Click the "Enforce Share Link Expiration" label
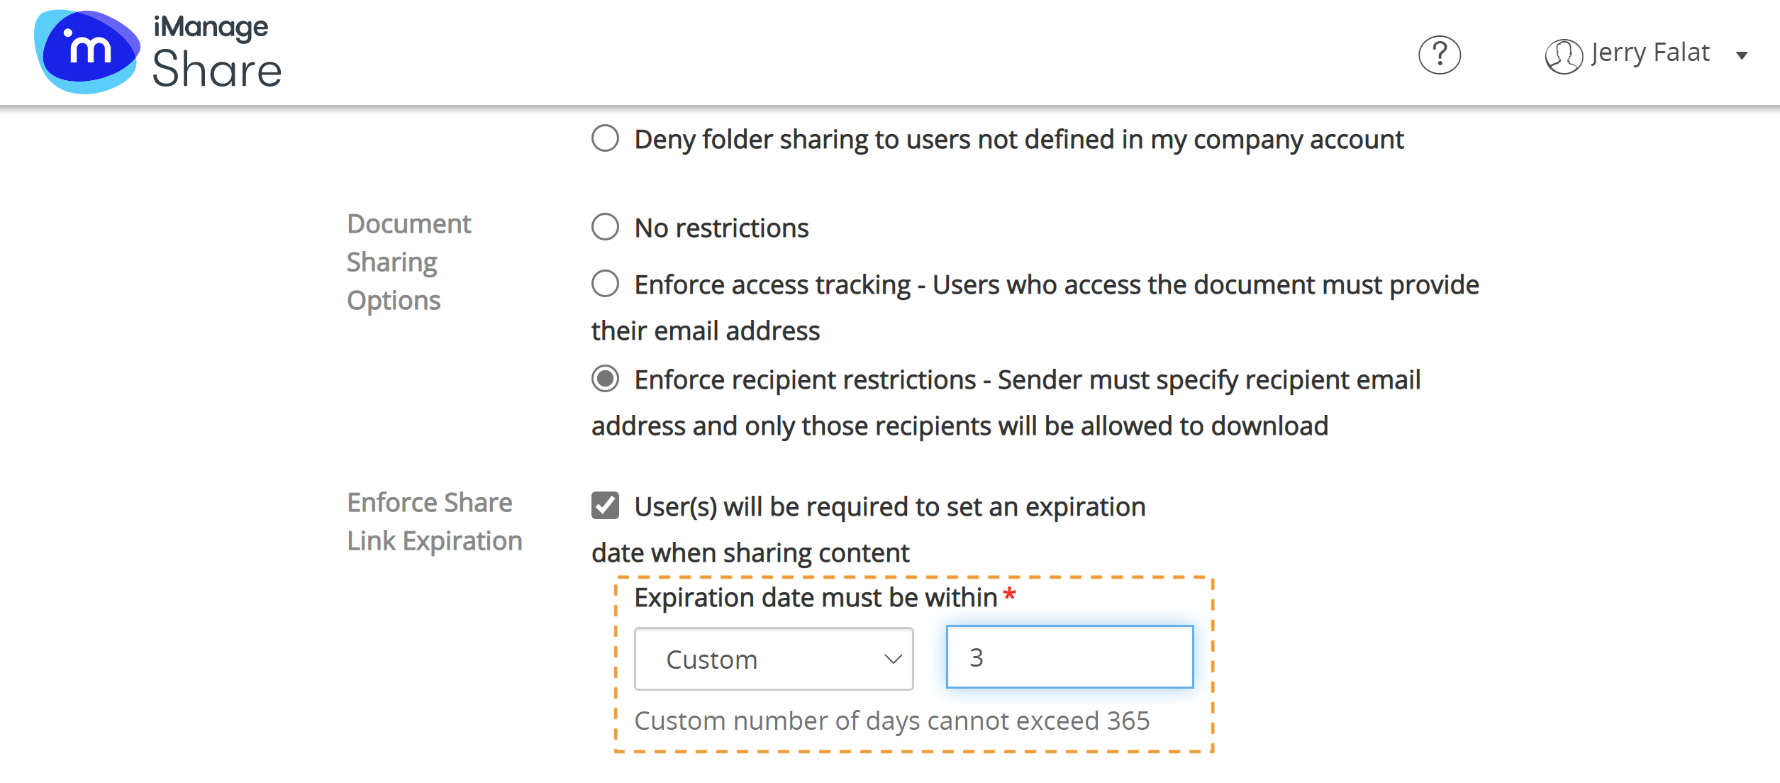Image resolution: width=1780 pixels, height=783 pixels. pyautogui.click(x=434, y=521)
